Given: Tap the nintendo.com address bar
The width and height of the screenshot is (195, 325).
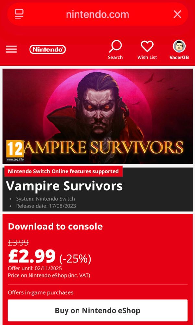Looking at the screenshot, I should [97, 14].
